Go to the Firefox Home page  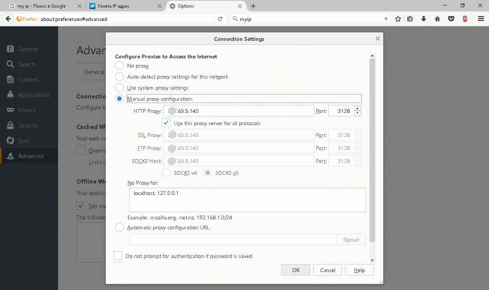pos(437,19)
